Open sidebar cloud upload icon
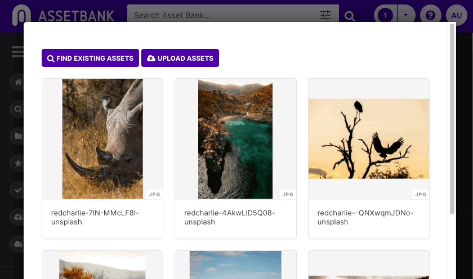The height and width of the screenshot is (279, 473). 18,217
